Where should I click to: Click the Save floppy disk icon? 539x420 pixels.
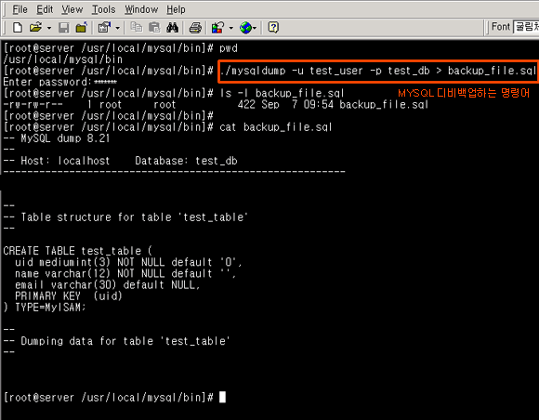(x=64, y=28)
